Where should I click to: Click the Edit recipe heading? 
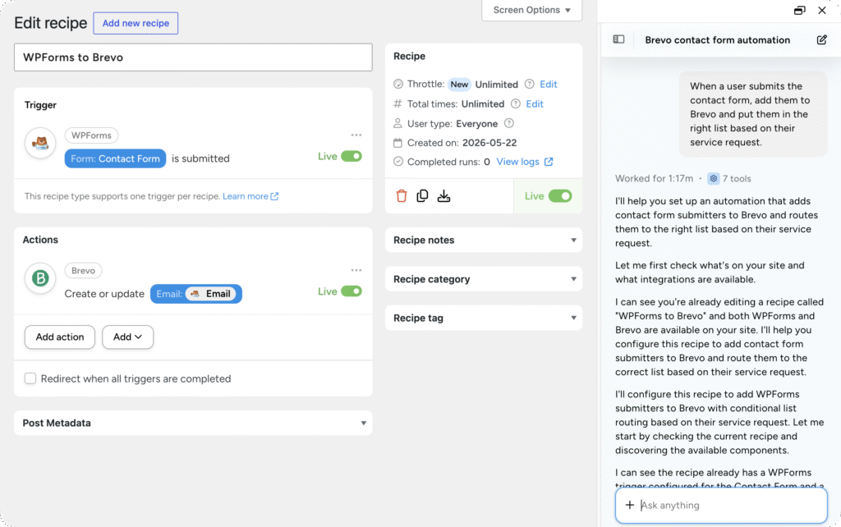pos(50,23)
